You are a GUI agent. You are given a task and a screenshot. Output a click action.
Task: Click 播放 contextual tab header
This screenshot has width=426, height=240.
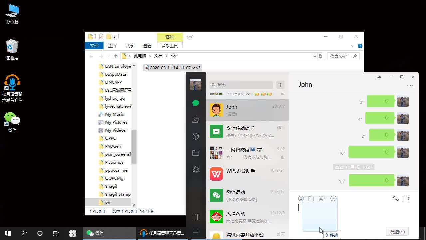pos(170,37)
